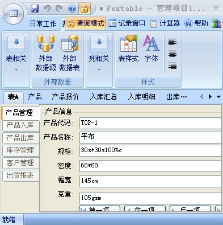Select the 产品出库 side tab
Viewport: 223px width, 225px height.
(20, 138)
